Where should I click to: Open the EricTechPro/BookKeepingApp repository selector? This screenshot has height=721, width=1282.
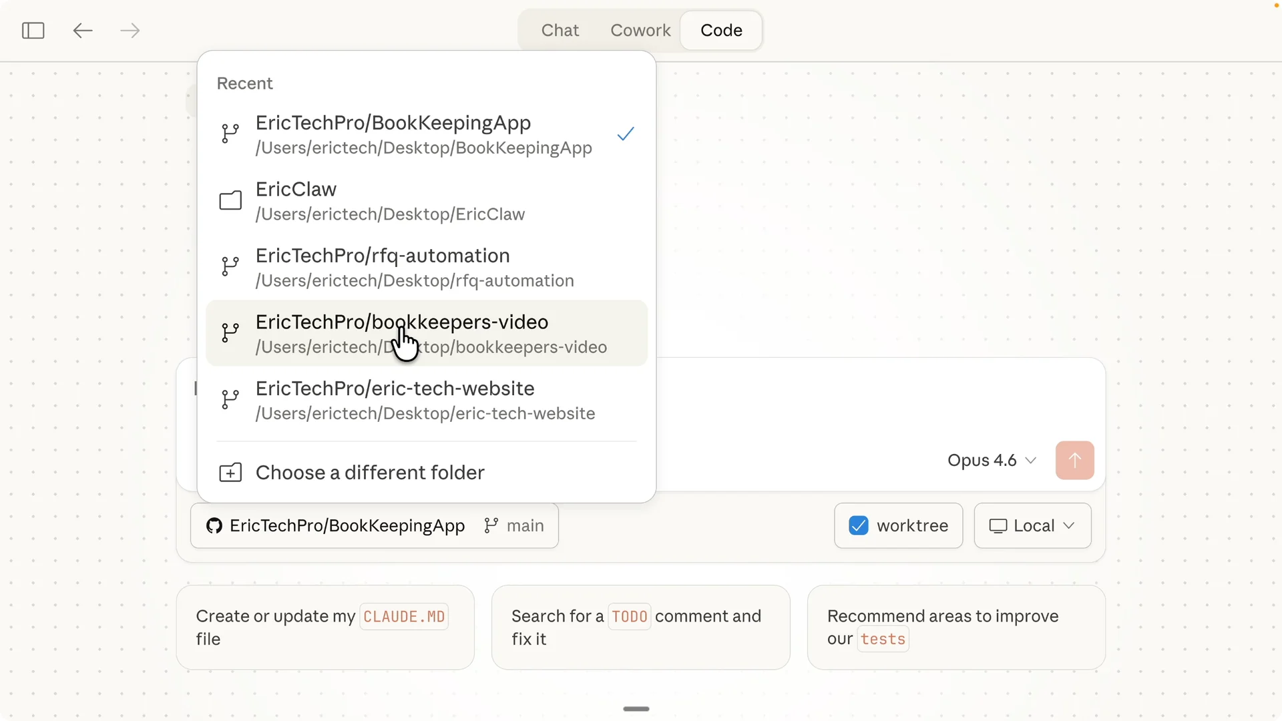347,526
